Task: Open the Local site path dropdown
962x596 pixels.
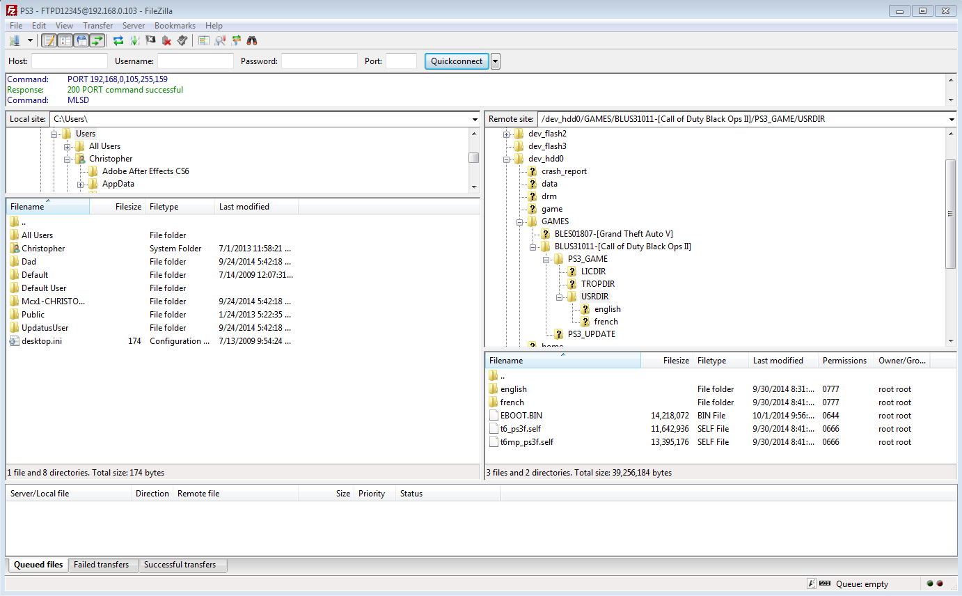Action: coord(474,119)
